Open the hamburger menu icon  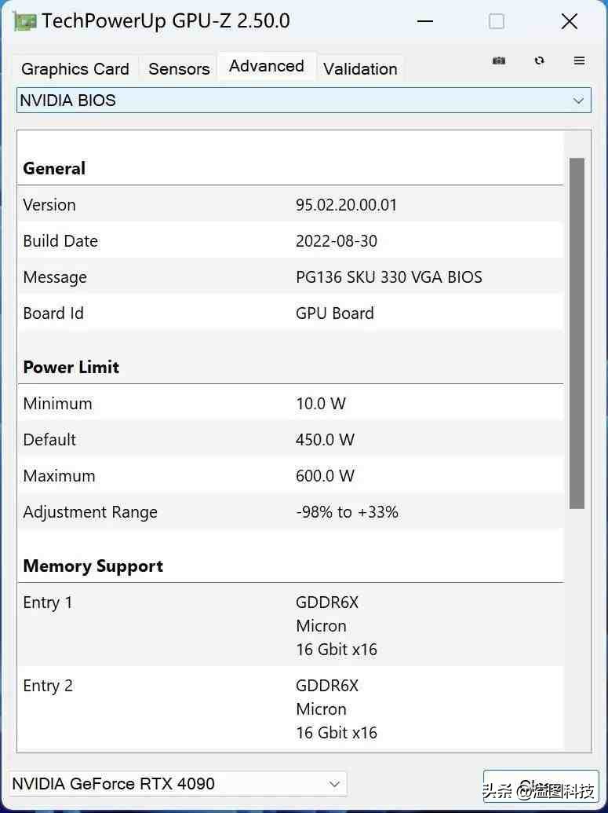[x=580, y=60]
